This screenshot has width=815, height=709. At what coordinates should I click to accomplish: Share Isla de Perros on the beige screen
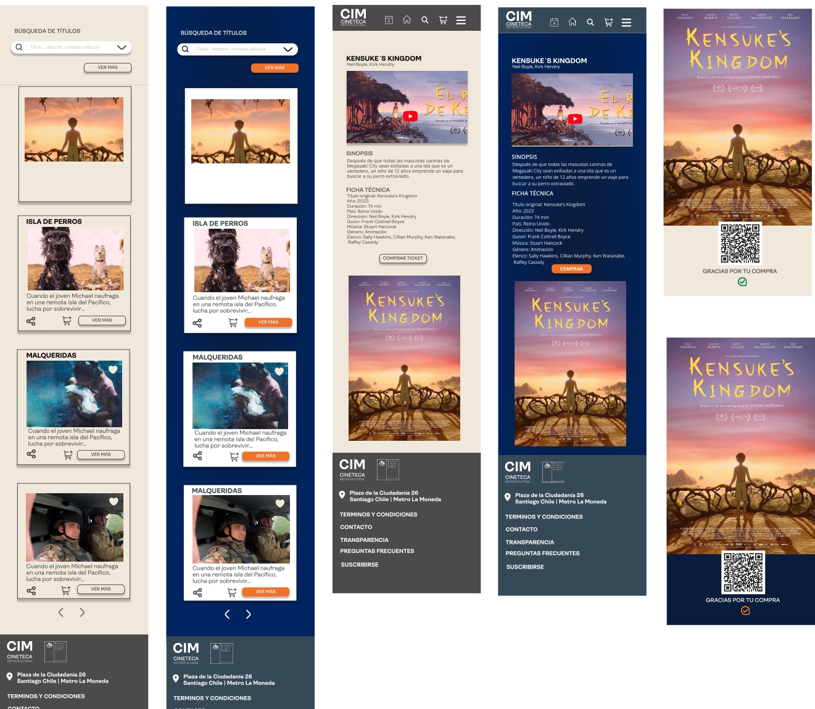[x=31, y=321]
